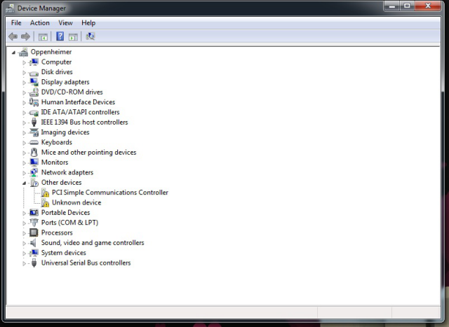Viewport: 449px width, 327px height.
Task: Select Sound, video and game controllers label
Action: [x=93, y=243]
